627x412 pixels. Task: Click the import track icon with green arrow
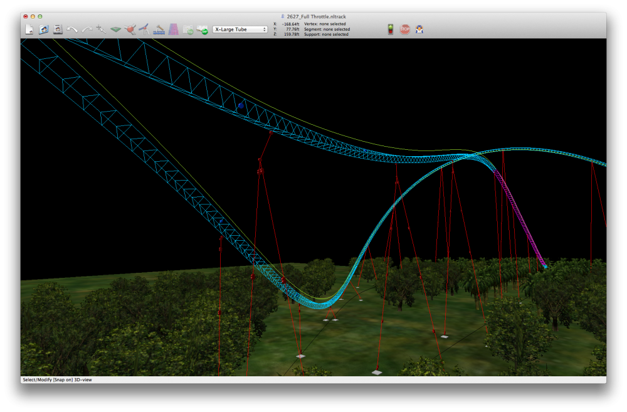(x=188, y=29)
